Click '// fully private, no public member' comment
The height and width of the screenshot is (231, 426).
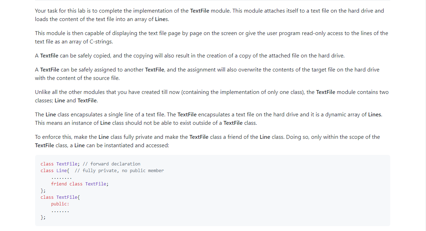pos(119,171)
